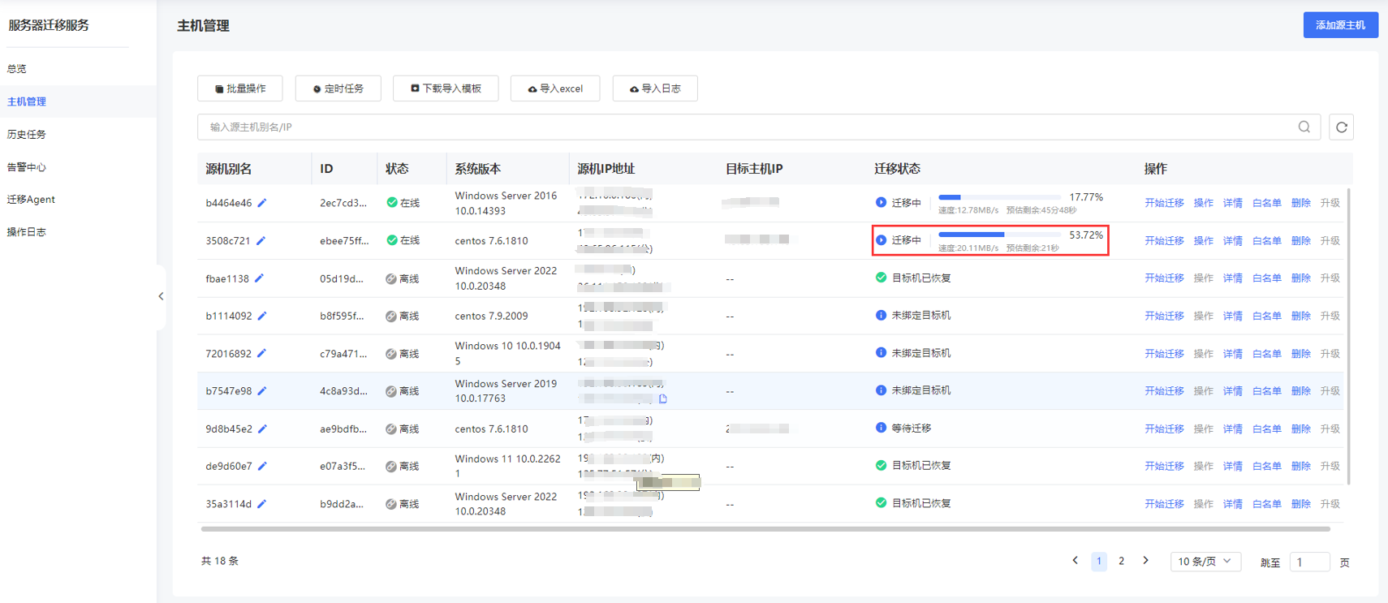This screenshot has height=603, width=1388.
Task: Click offline status icon for fbae1138
Action: pos(391,278)
